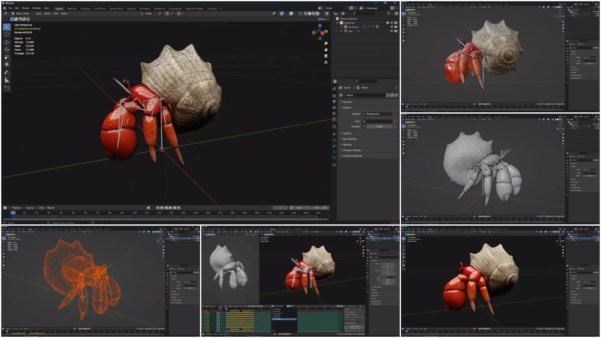The height and width of the screenshot is (338, 601).
Task: Click the pan hand icon in viewport
Action: (326, 49)
